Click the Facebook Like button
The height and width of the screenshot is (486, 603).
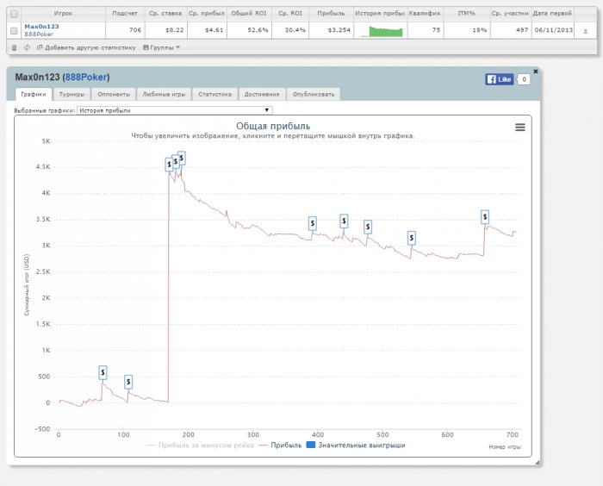pos(500,79)
